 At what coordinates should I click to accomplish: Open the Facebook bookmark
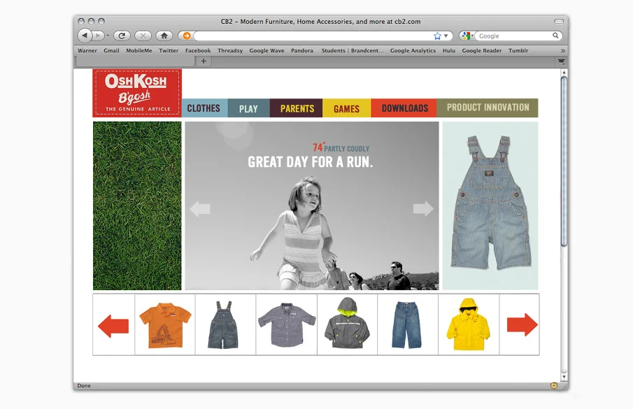coord(198,50)
